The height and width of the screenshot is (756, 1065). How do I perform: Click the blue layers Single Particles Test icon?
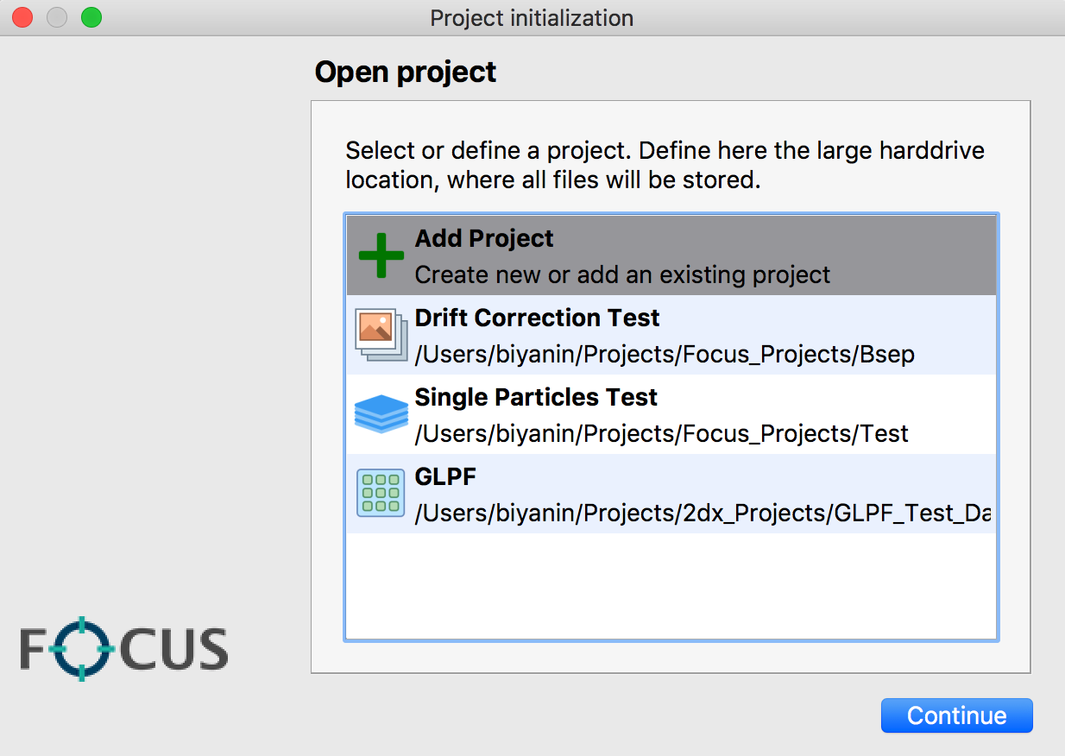[x=381, y=414]
